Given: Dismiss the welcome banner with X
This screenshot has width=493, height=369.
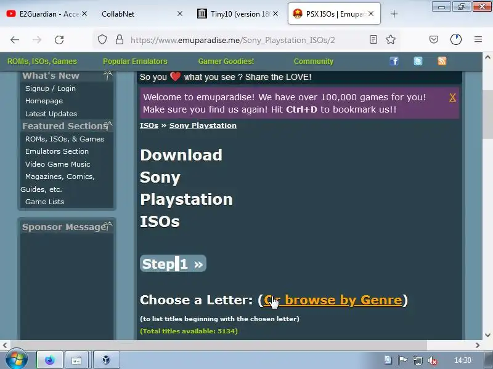Looking at the screenshot, I should coord(452,98).
